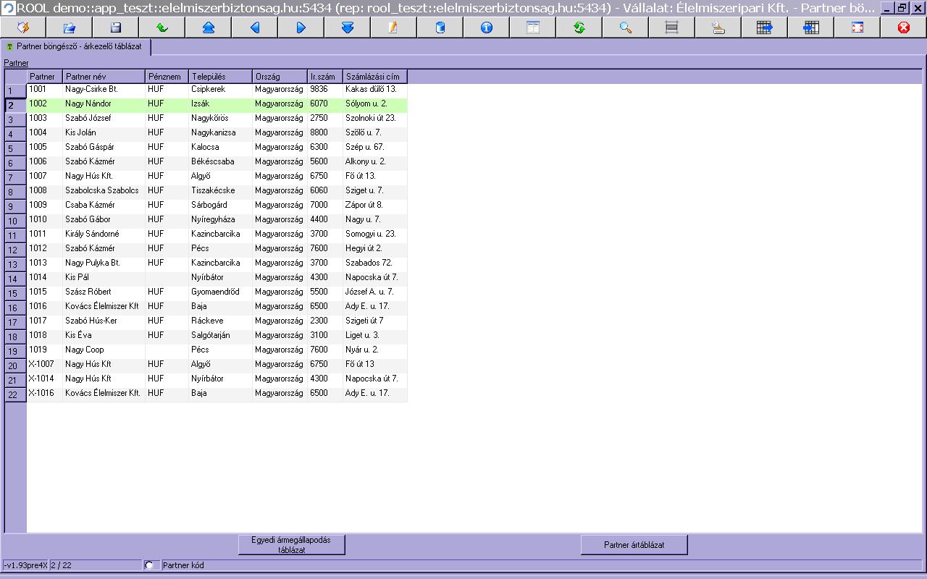Open the folder icon in toolbar
Image resolution: width=927 pixels, height=579 pixels.
[x=69, y=28]
